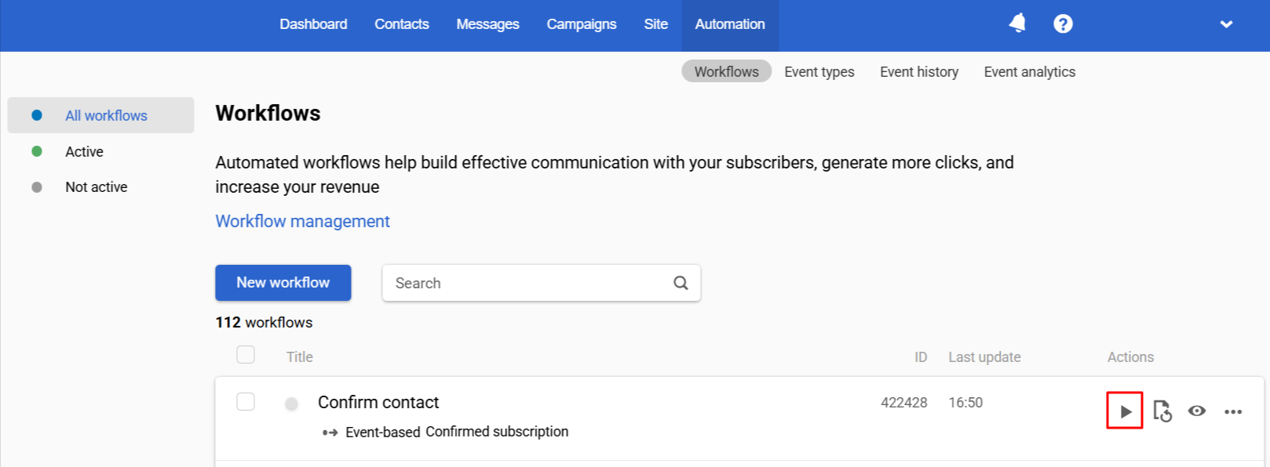Viewport: 1270px width, 467px height.
Task: Click the New workflow button
Action: pyautogui.click(x=283, y=283)
